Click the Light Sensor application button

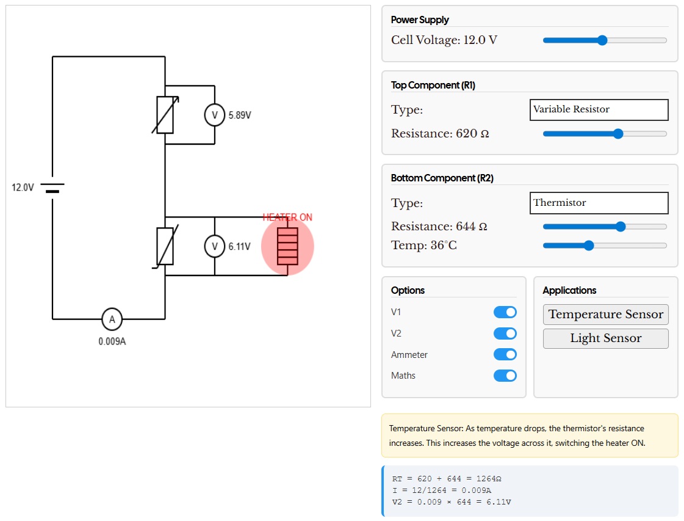[605, 338]
